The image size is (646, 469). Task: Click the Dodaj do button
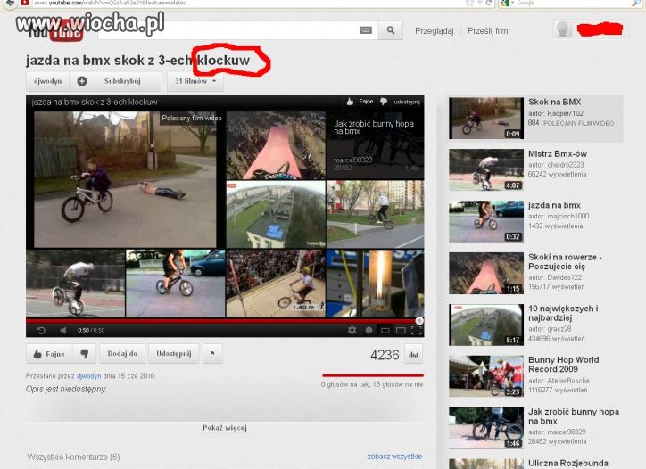tap(122, 354)
